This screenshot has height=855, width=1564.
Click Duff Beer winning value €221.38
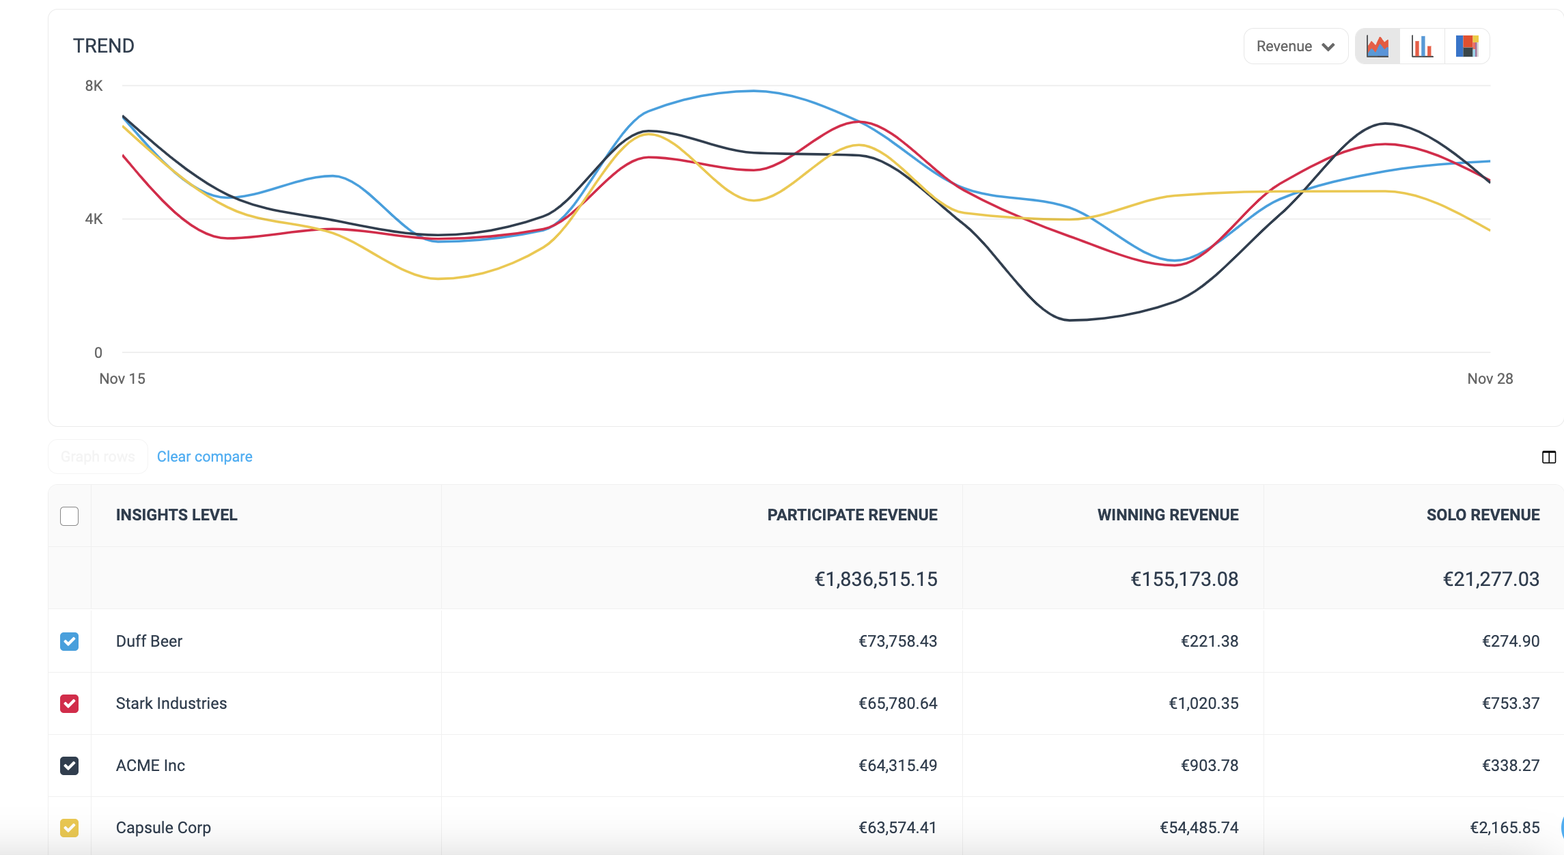click(x=1210, y=641)
